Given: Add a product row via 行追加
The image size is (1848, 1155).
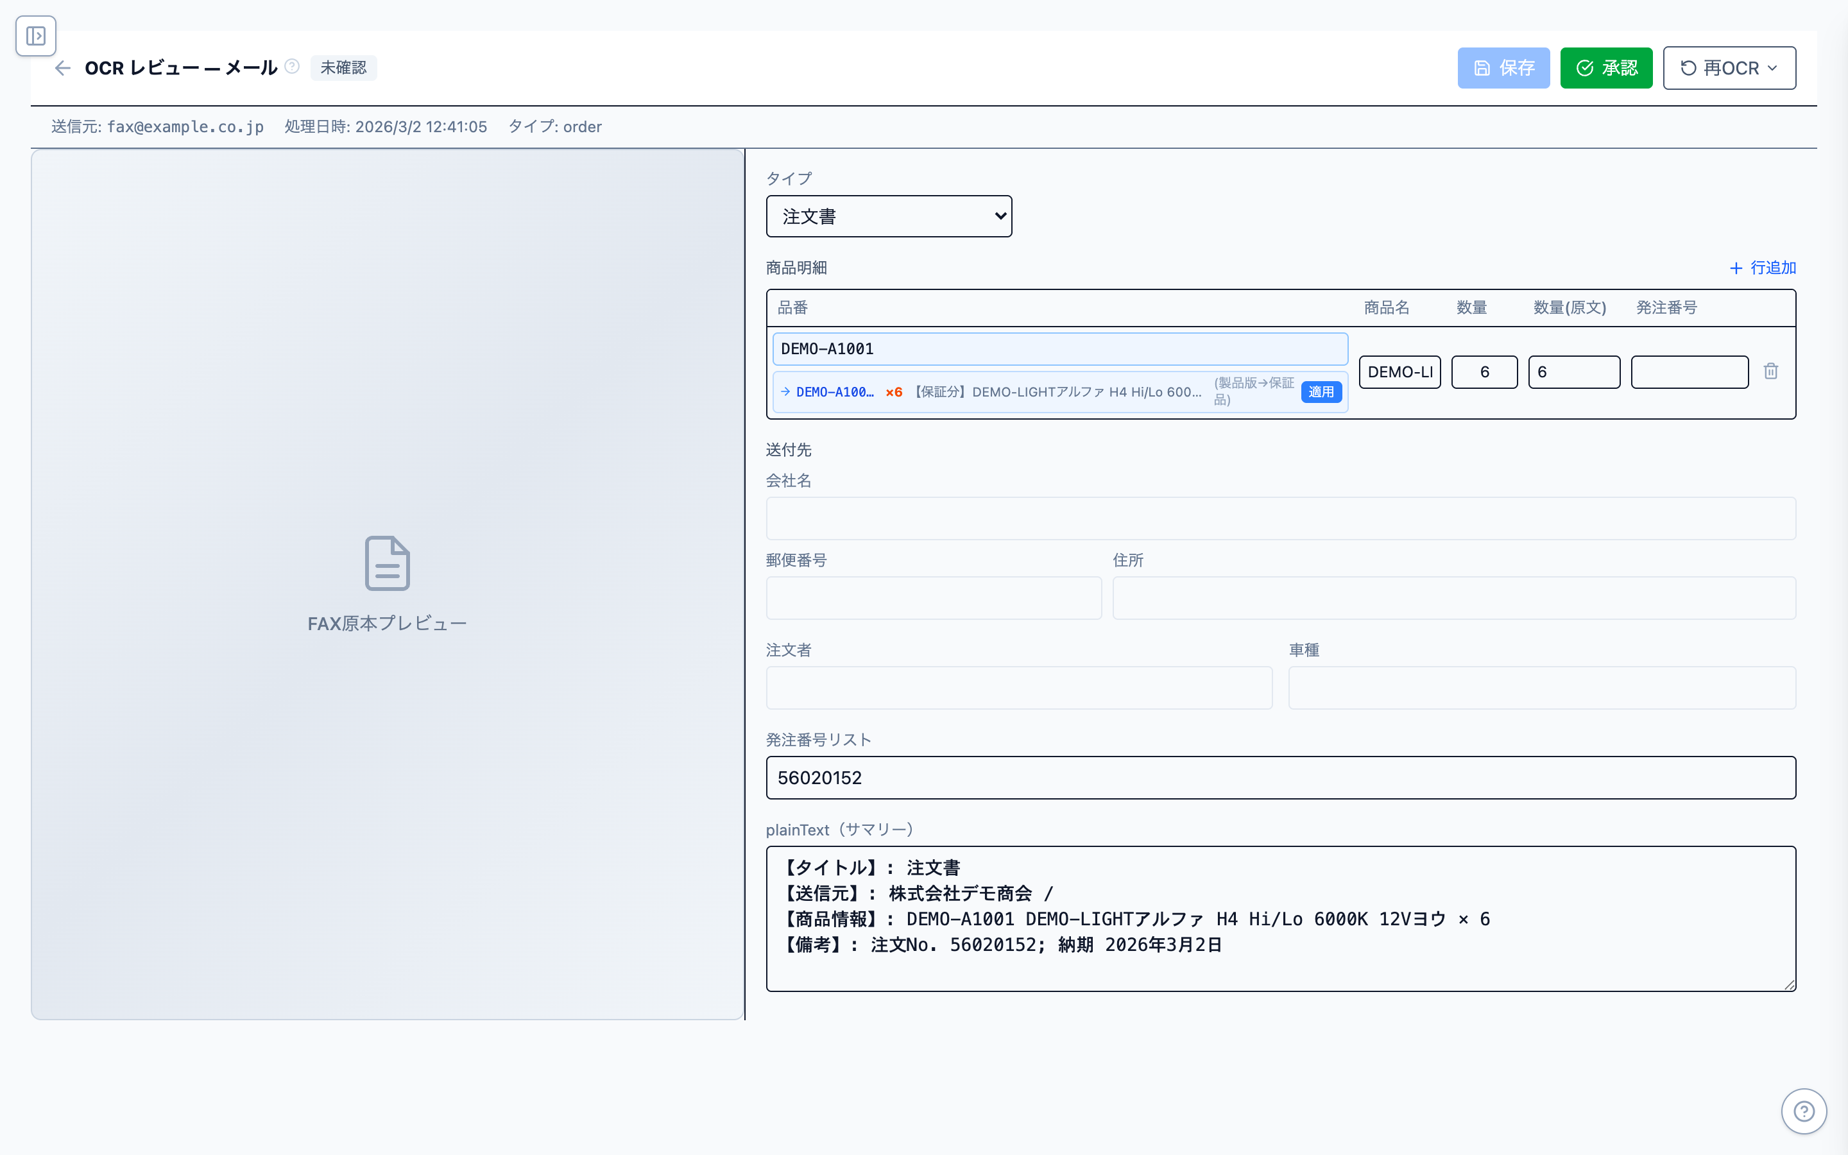Looking at the screenshot, I should 1763,268.
